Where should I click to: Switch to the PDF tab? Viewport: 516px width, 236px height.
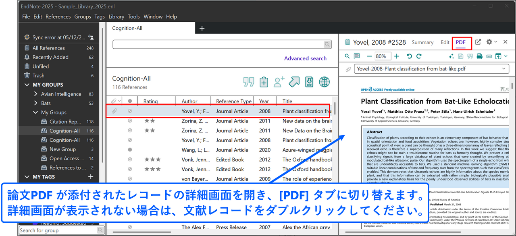(461, 42)
